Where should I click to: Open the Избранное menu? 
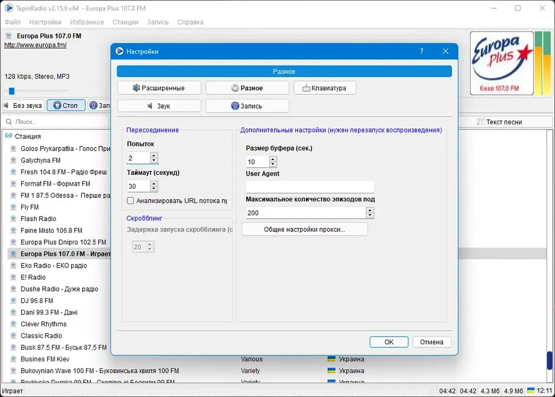point(87,22)
